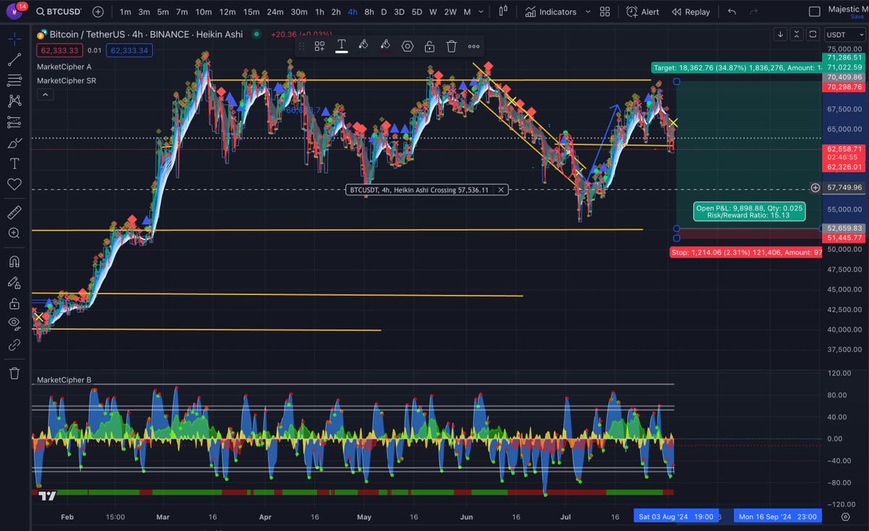Switch chart interval to the D tab

coord(384,12)
